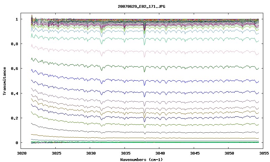
Task: Click the x-axis tick label 3835
Action: pos(125,153)
